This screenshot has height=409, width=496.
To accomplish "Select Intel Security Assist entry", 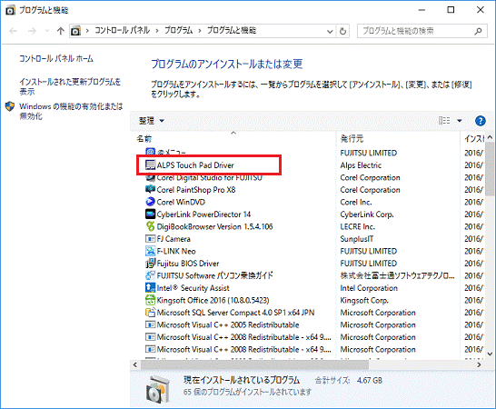I will point(193,288).
